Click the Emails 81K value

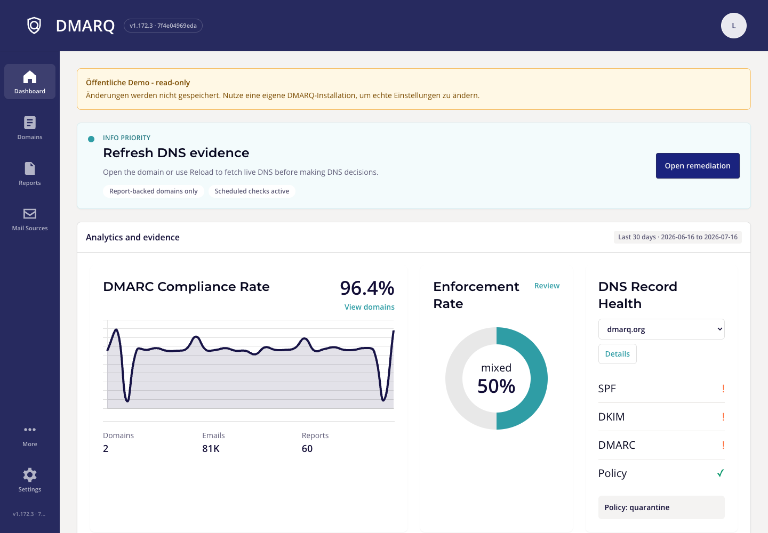tap(211, 449)
